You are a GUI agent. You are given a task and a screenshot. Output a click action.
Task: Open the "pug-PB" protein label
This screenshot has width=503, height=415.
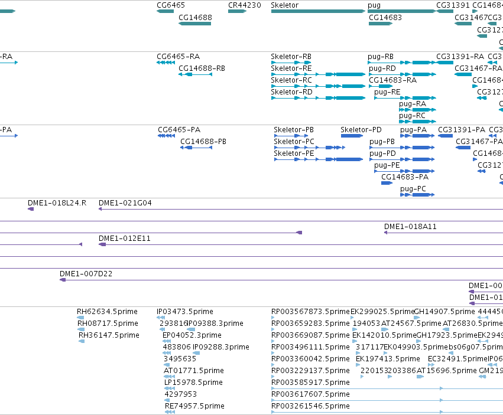point(382,142)
